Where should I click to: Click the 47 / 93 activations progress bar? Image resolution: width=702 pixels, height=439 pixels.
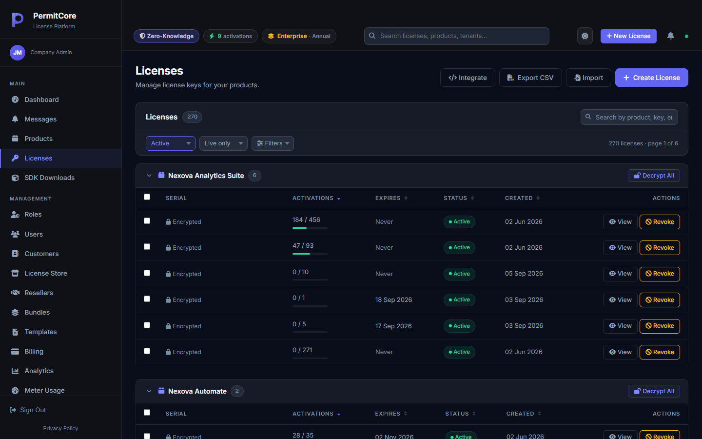pos(310,254)
